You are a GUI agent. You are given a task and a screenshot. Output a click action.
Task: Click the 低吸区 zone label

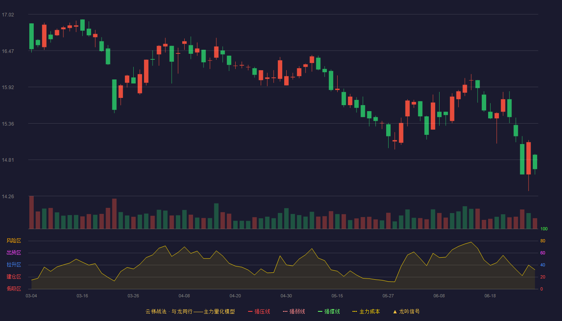coord(14,288)
